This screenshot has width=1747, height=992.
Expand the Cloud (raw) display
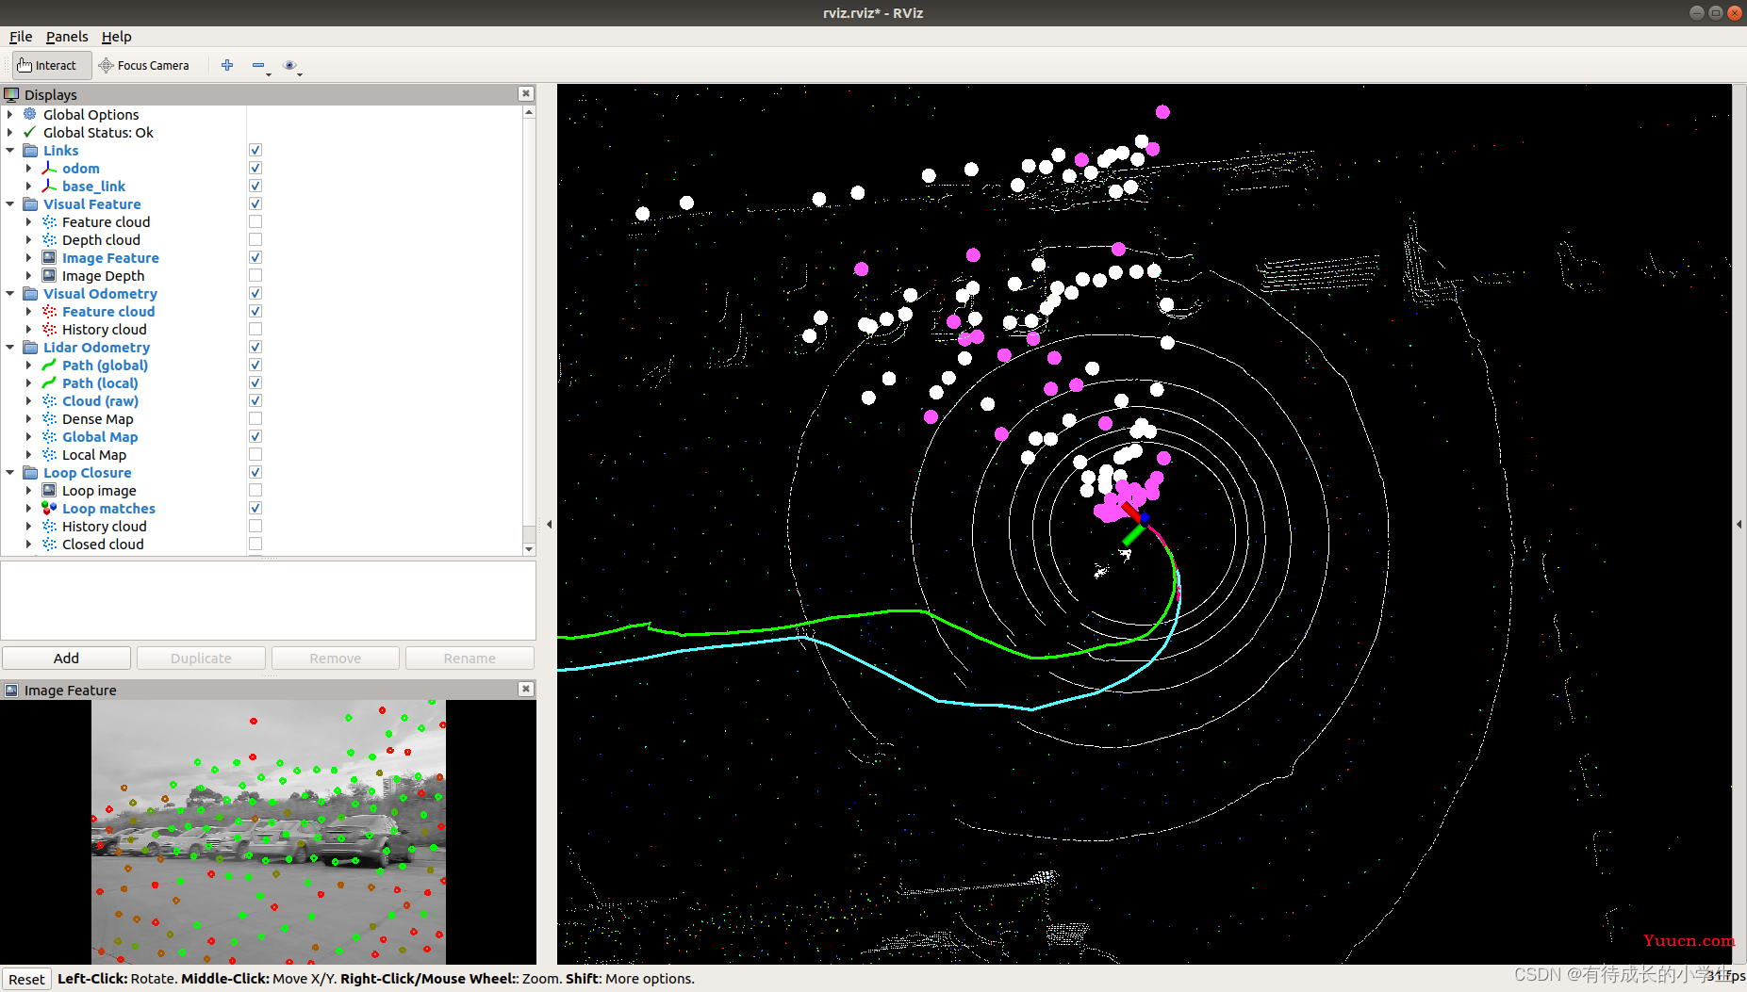tap(28, 400)
